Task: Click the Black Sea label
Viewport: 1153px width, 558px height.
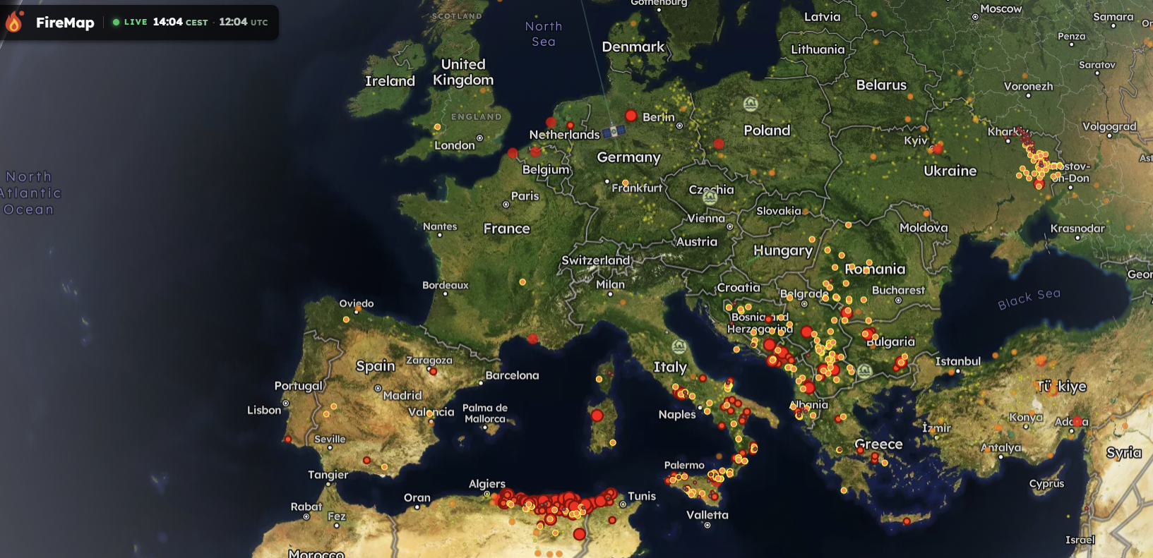Action: pos(1029,298)
